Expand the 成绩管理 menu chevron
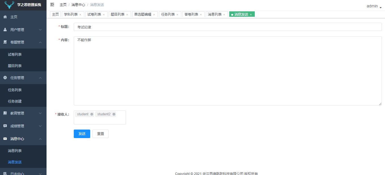 click(x=40, y=126)
